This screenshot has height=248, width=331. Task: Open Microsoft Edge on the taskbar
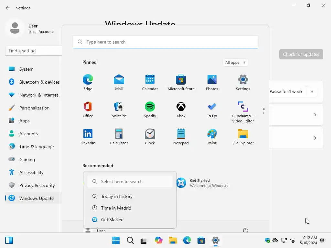pos(187,240)
